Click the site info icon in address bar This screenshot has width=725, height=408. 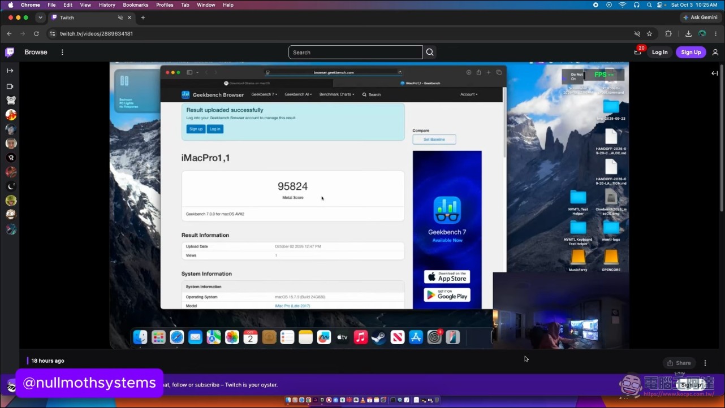click(x=53, y=34)
